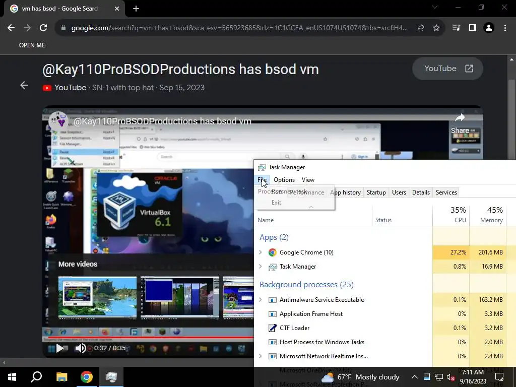Viewport: 516px width, 387px height.
Task: Open Task Manager's File menu
Action: coord(262,180)
